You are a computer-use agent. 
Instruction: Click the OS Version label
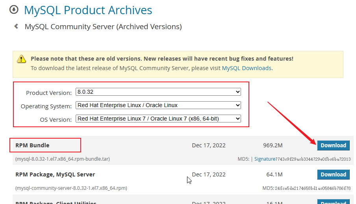click(x=56, y=120)
